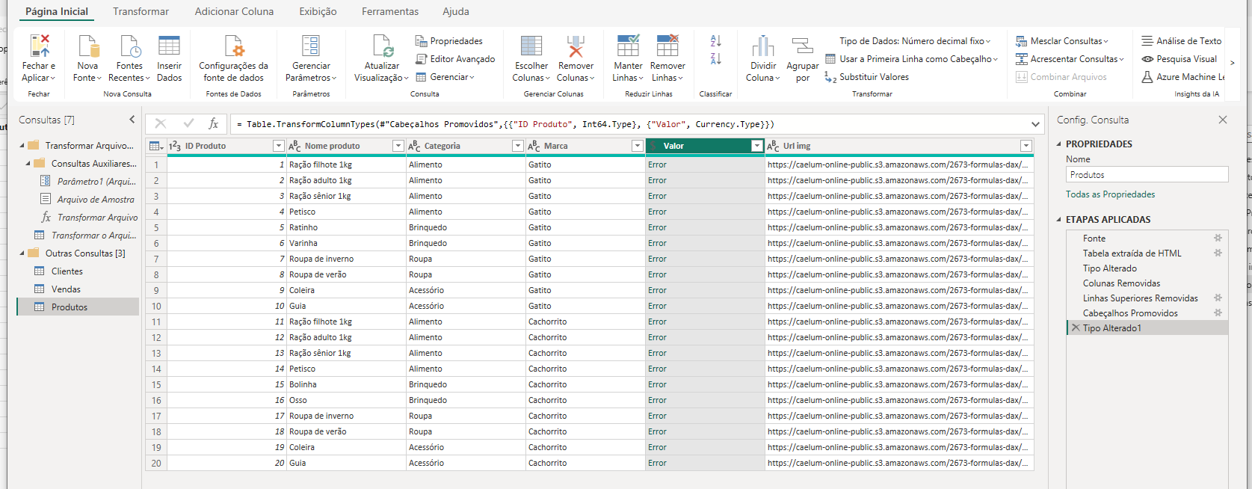Switch to the Transformar tab

141,11
